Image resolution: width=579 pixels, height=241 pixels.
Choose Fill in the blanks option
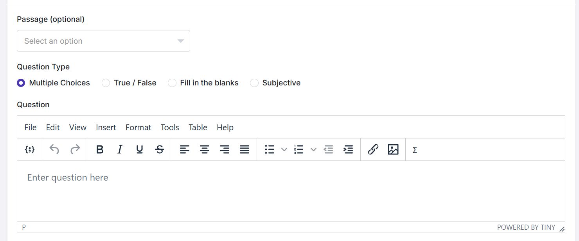click(x=172, y=83)
